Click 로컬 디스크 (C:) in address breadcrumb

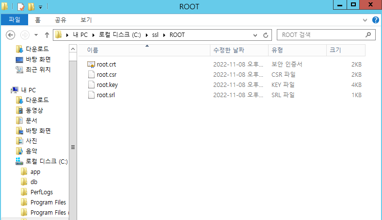point(120,35)
